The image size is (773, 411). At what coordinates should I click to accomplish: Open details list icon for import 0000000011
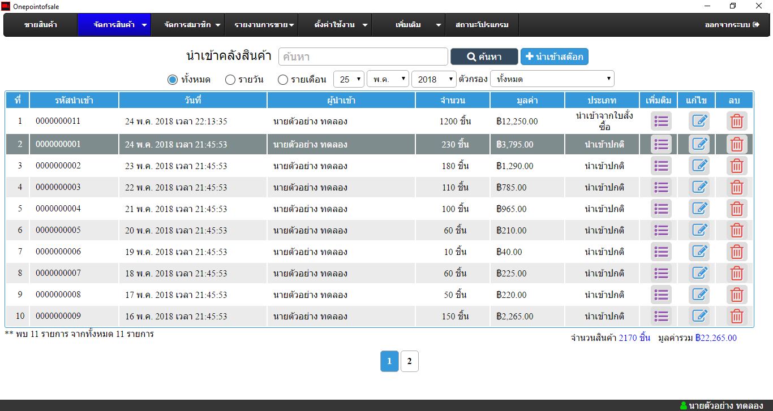[x=661, y=121]
